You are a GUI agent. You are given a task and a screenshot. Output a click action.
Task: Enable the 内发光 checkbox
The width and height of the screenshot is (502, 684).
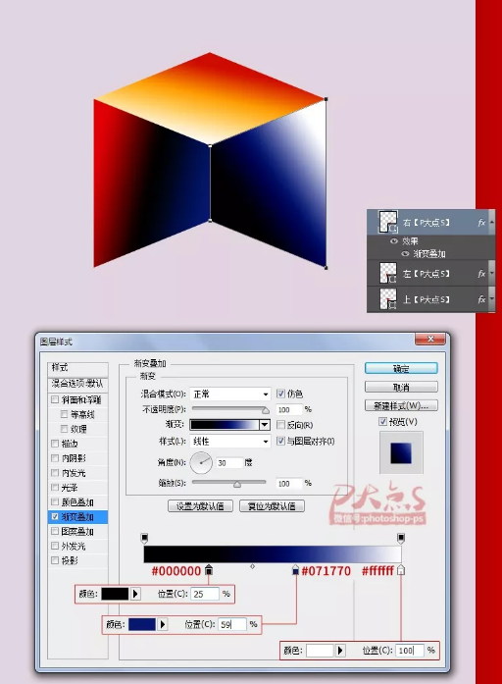(x=55, y=472)
